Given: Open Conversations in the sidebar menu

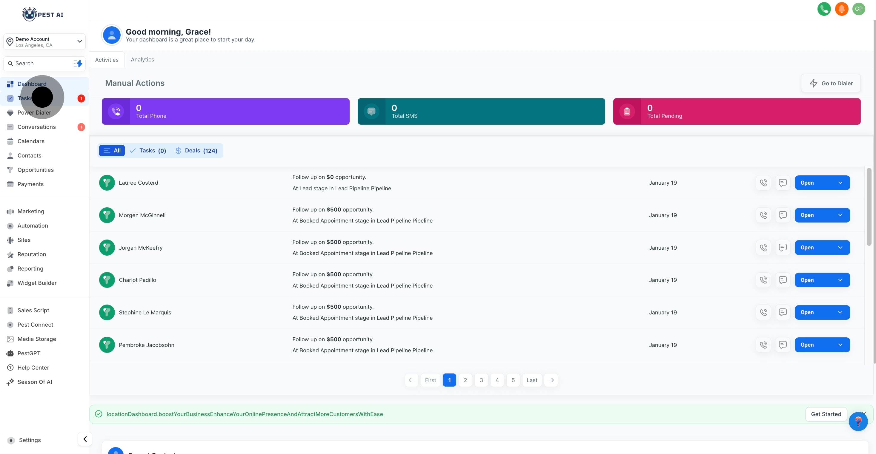Looking at the screenshot, I should [36, 127].
